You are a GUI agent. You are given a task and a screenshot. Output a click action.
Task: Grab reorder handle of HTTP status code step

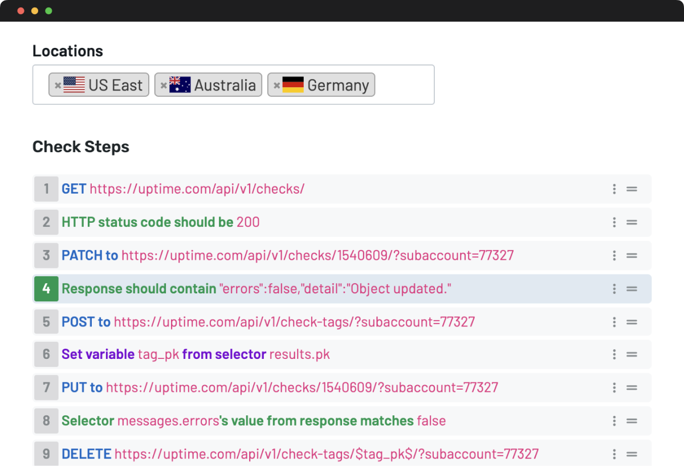pyautogui.click(x=632, y=222)
